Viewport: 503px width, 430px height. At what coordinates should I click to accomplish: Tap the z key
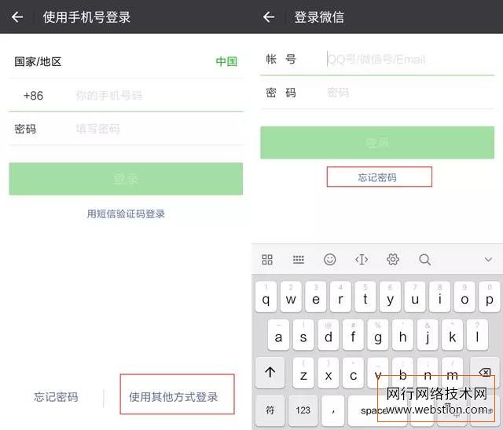tap(303, 373)
